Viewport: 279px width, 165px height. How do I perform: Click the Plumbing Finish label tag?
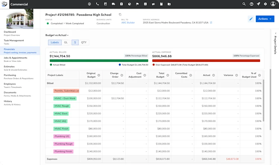pyautogui.click(x=63, y=152)
